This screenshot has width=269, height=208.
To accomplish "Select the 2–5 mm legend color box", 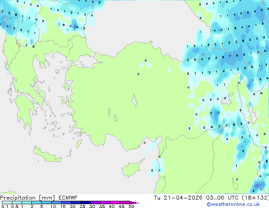I will [36, 202].
